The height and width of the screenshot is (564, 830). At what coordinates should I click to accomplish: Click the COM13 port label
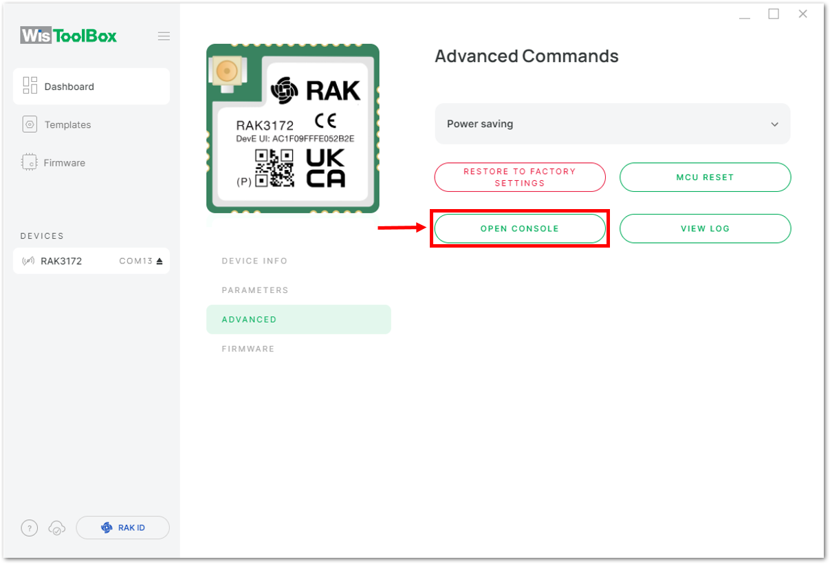[x=135, y=261]
